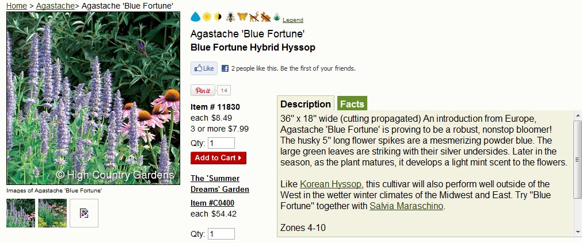Image resolution: width=582 pixels, height=243 pixels.
Task: Select the Description tab
Action: (x=306, y=104)
